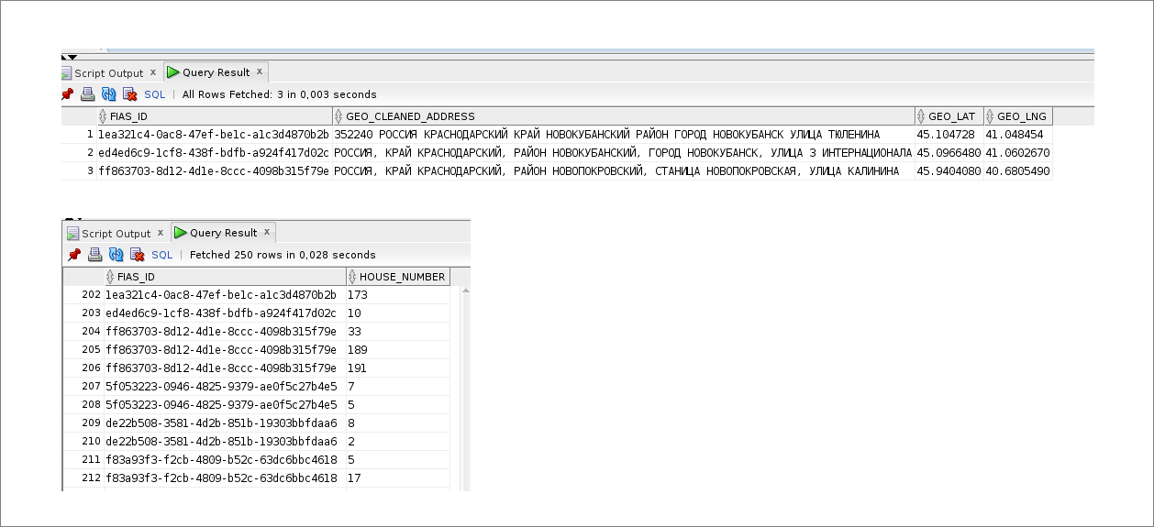The height and width of the screenshot is (527, 1154).
Task: Show SQL for the 250-row query result
Action: (162, 255)
